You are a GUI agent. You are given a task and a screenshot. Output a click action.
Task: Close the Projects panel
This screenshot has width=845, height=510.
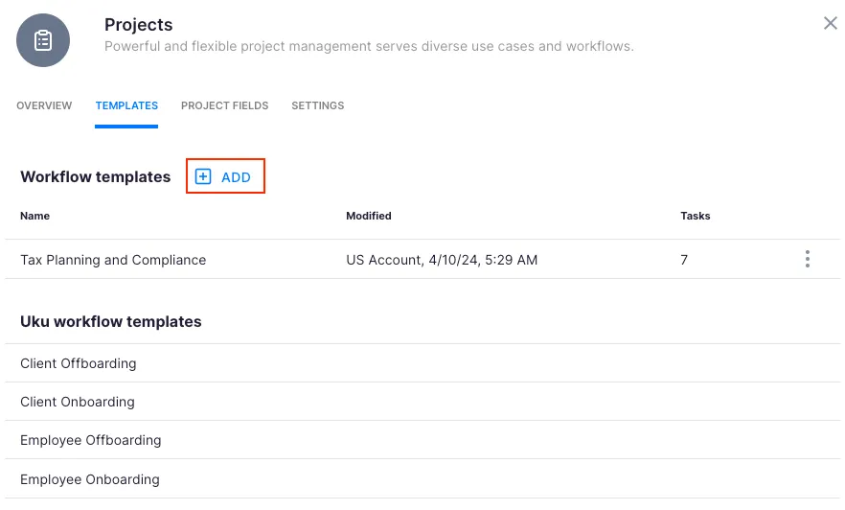830,23
